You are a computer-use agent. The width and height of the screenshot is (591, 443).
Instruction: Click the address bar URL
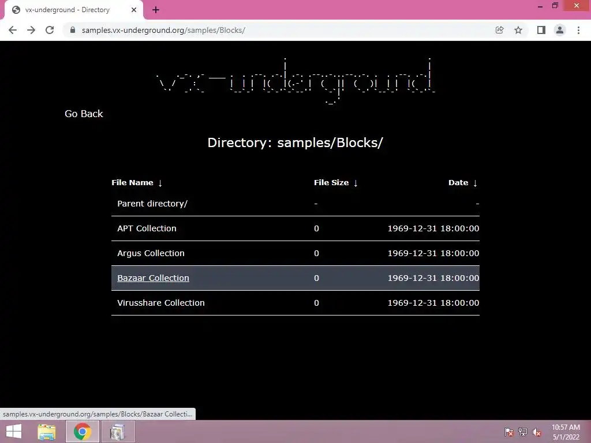coord(163,30)
